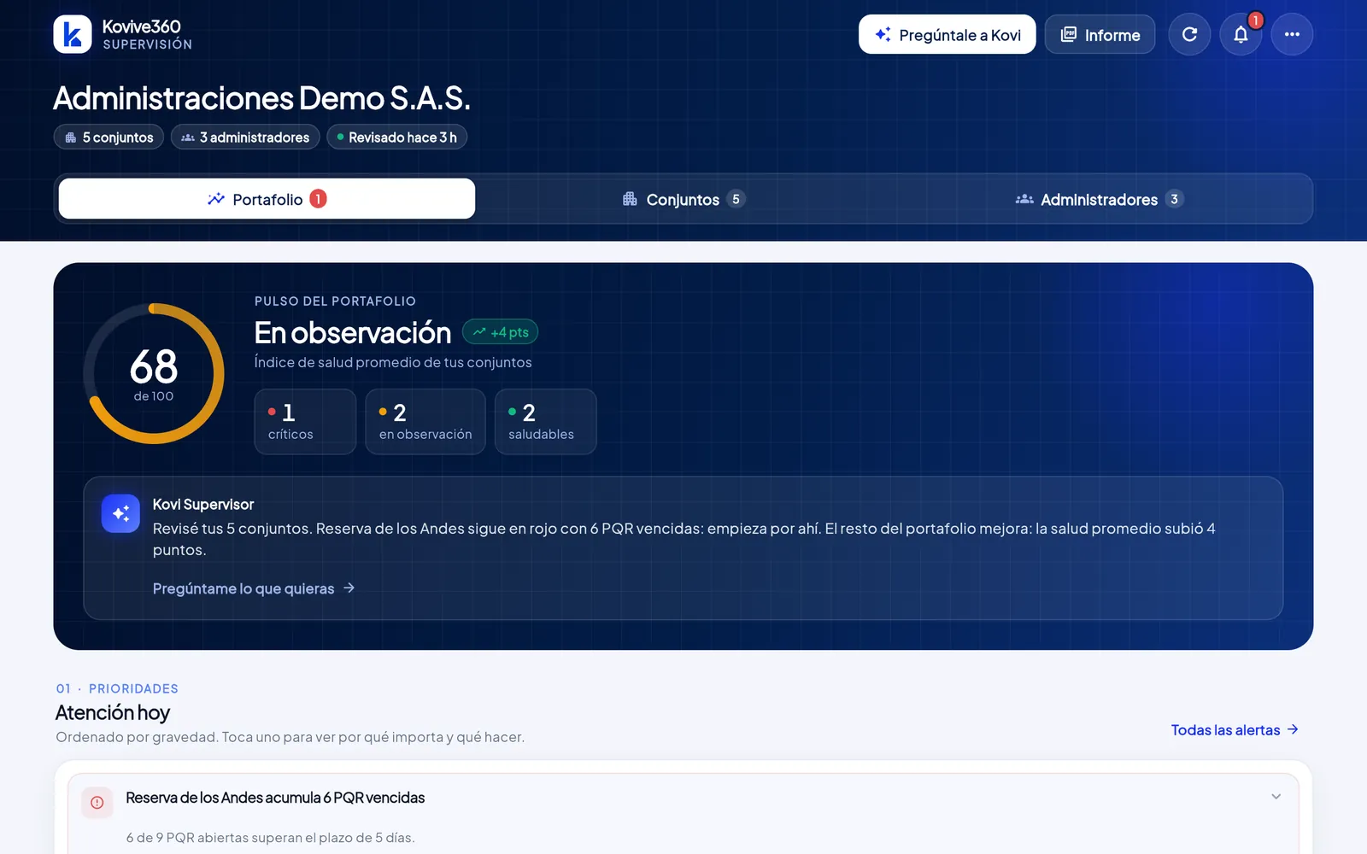Follow the Pregúntame lo que quieras link
This screenshot has height=854, width=1367.
pyautogui.click(x=254, y=588)
